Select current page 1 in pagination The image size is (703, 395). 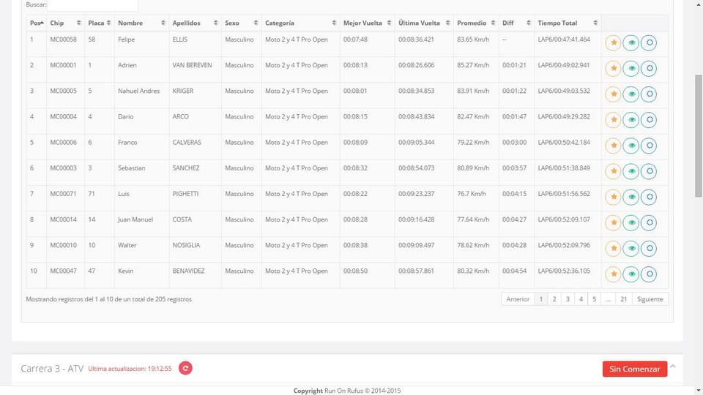[541, 299]
